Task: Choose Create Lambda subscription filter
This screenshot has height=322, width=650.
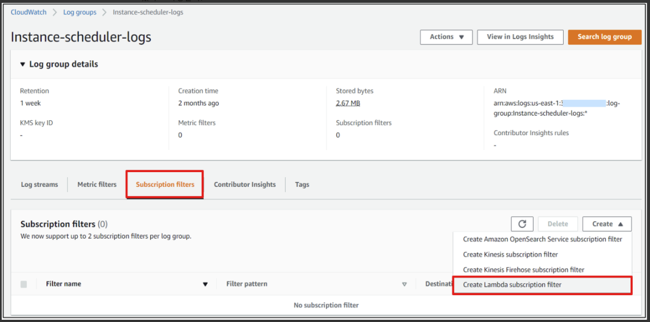Action: (542, 285)
